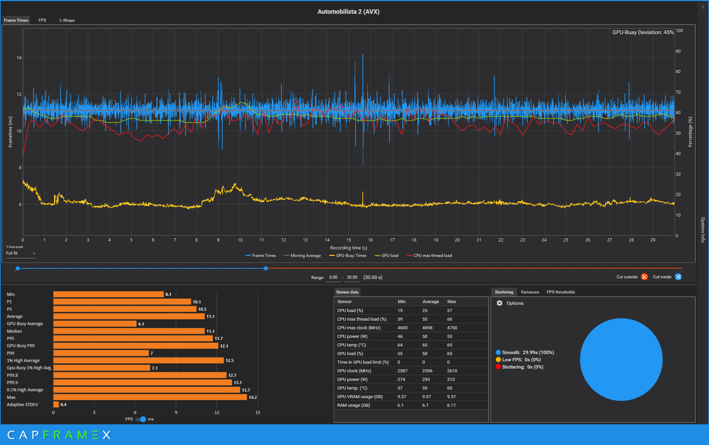
Task: Click the Cut inside scissors icon
Action: click(678, 277)
